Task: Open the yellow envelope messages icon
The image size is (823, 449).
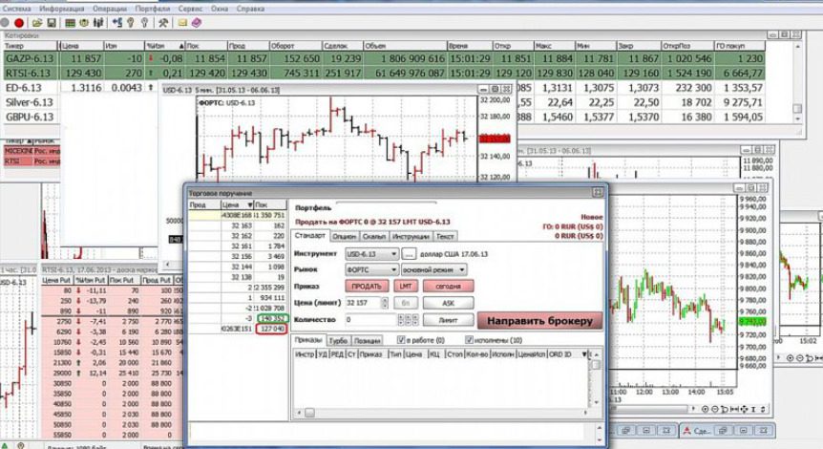Action: tap(182, 23)
